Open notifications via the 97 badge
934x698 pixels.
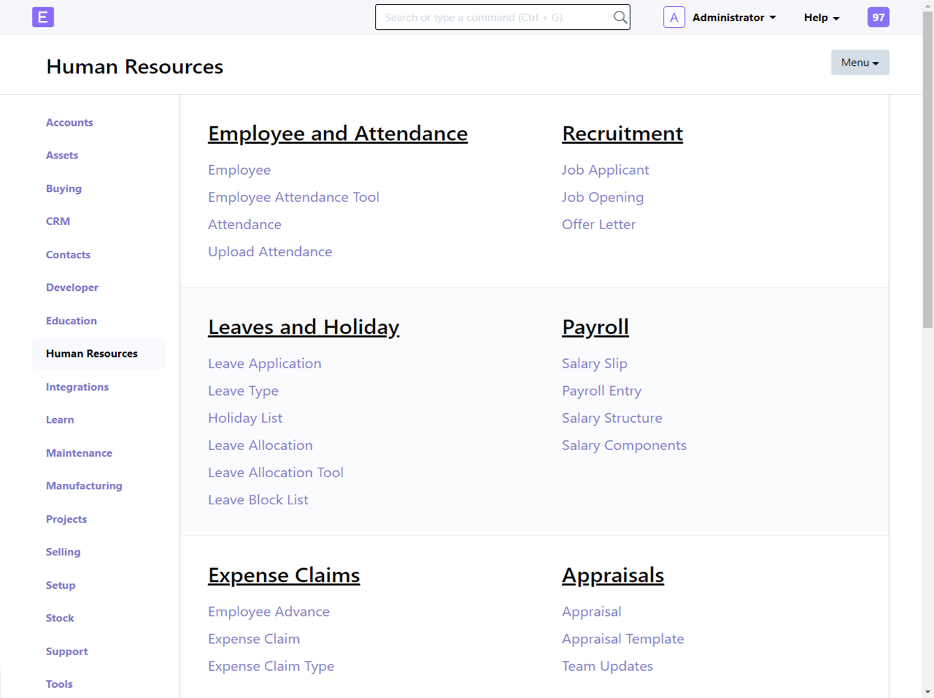[878, 17]
